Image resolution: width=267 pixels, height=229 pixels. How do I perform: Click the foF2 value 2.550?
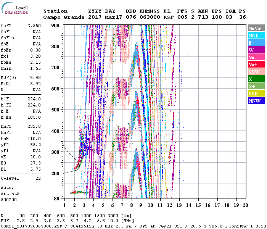(34, 25)
